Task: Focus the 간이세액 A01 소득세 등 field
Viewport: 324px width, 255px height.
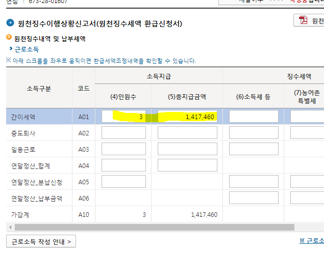Action: tap(254, 117)
